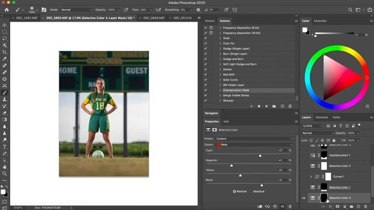Click the Play selection button in Actions
The width and height of the screenshot is (374, 210).
[x=266, y=106]
